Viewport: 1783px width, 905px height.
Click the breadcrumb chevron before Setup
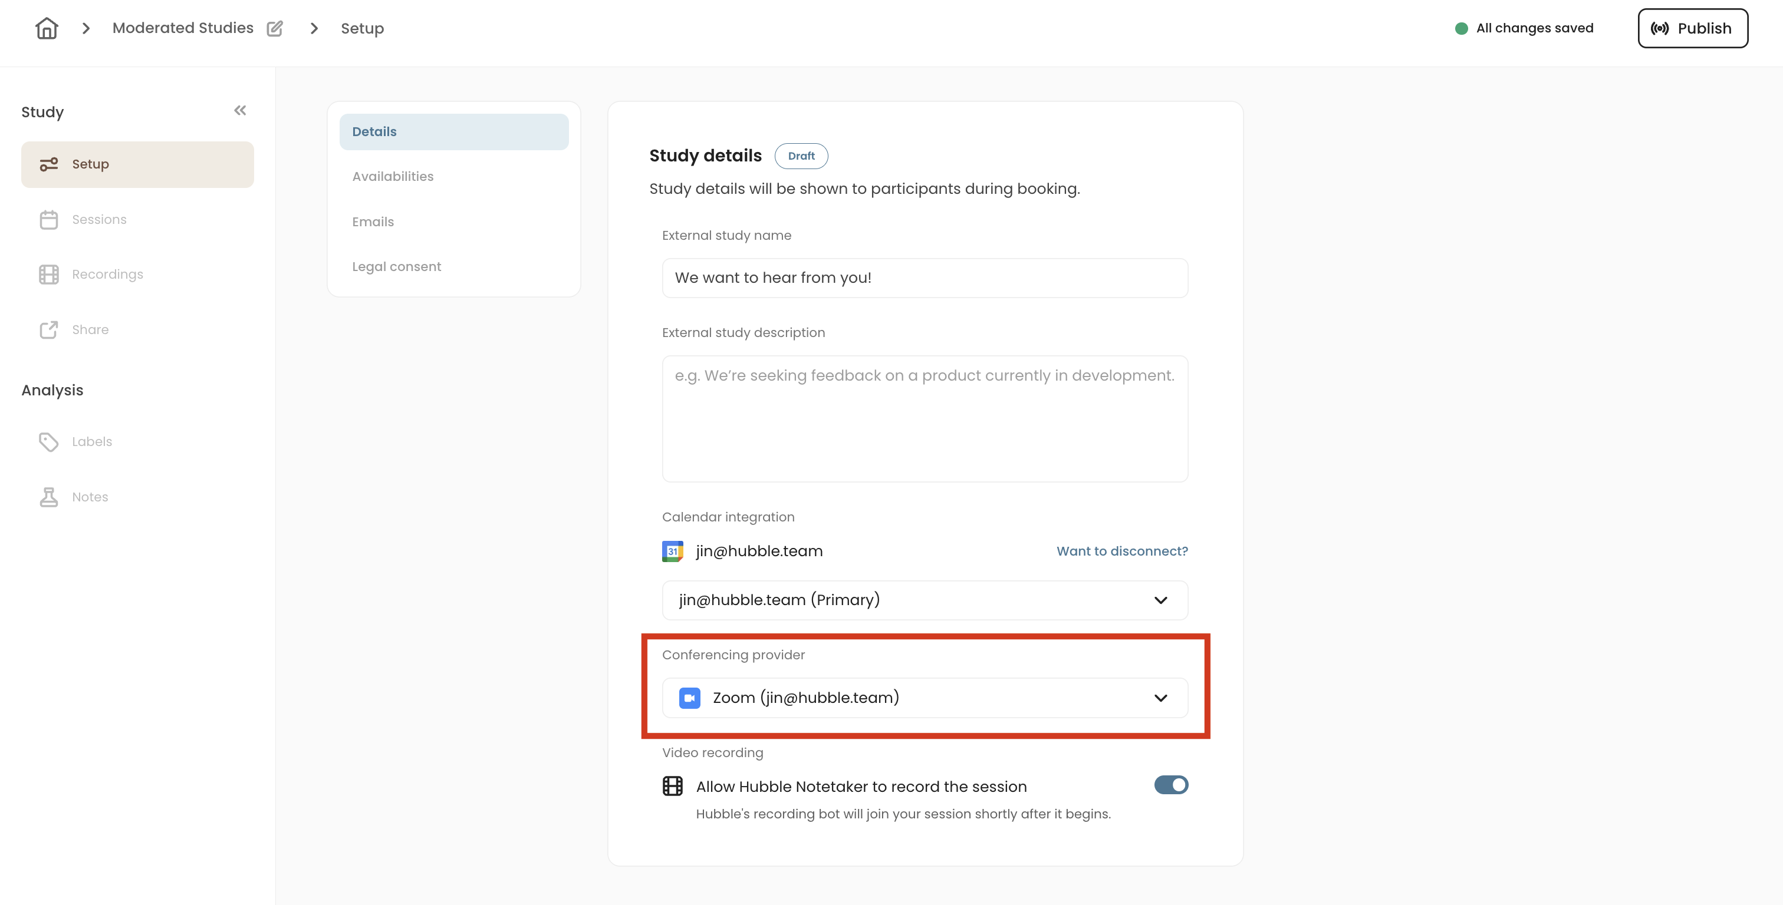(314, 28)
